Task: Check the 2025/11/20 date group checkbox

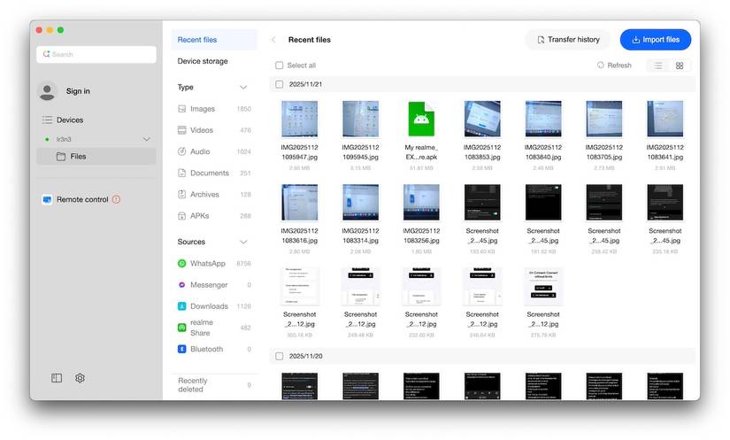Action: click(x=280, y=356)
